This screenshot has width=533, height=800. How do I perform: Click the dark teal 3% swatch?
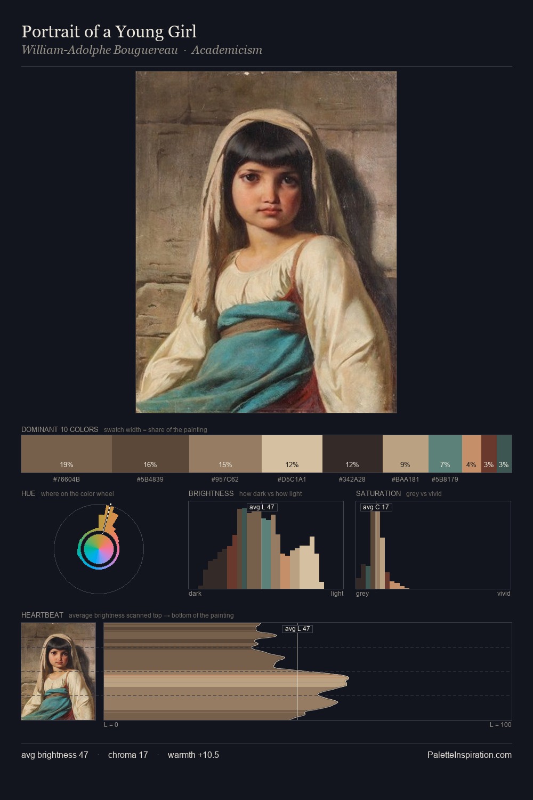(504, 454)
